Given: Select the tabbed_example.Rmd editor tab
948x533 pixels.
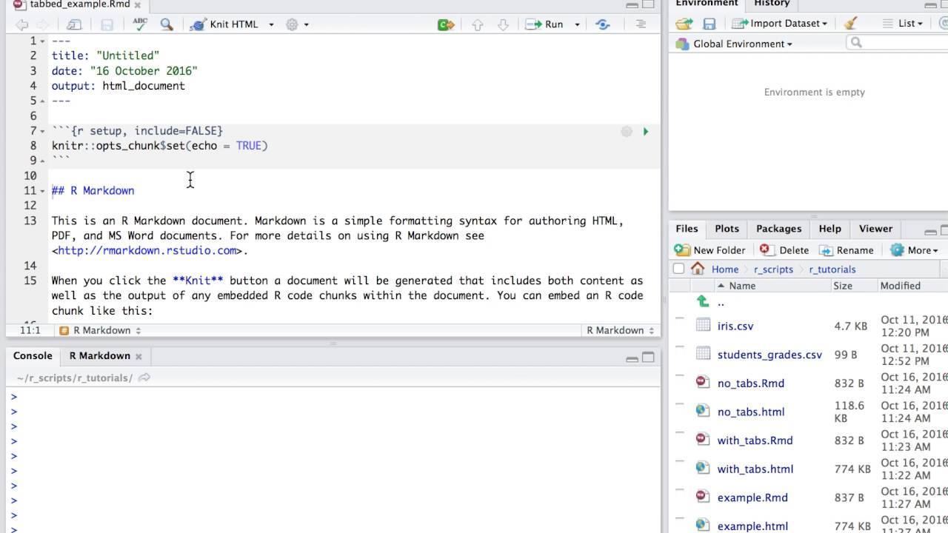Looking at the screenshot, I should [x=79, y=4].
